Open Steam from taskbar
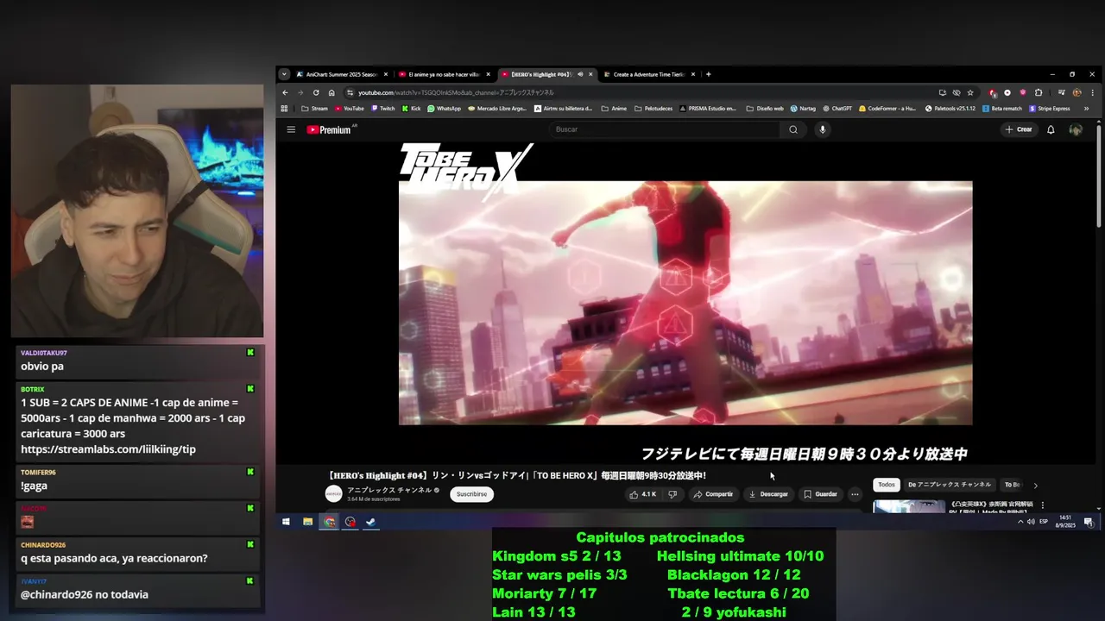Image resolution: width=1105 pixels, height=621 pixels. tap(370, 522)
